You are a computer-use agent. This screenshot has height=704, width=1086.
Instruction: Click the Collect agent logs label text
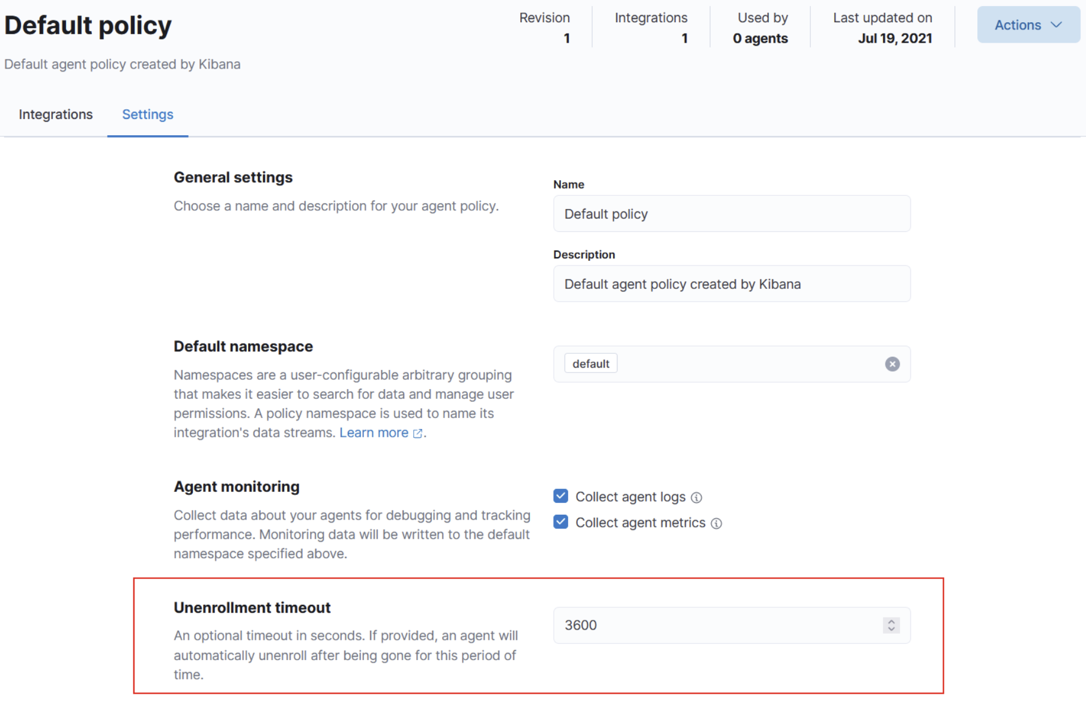630,497
